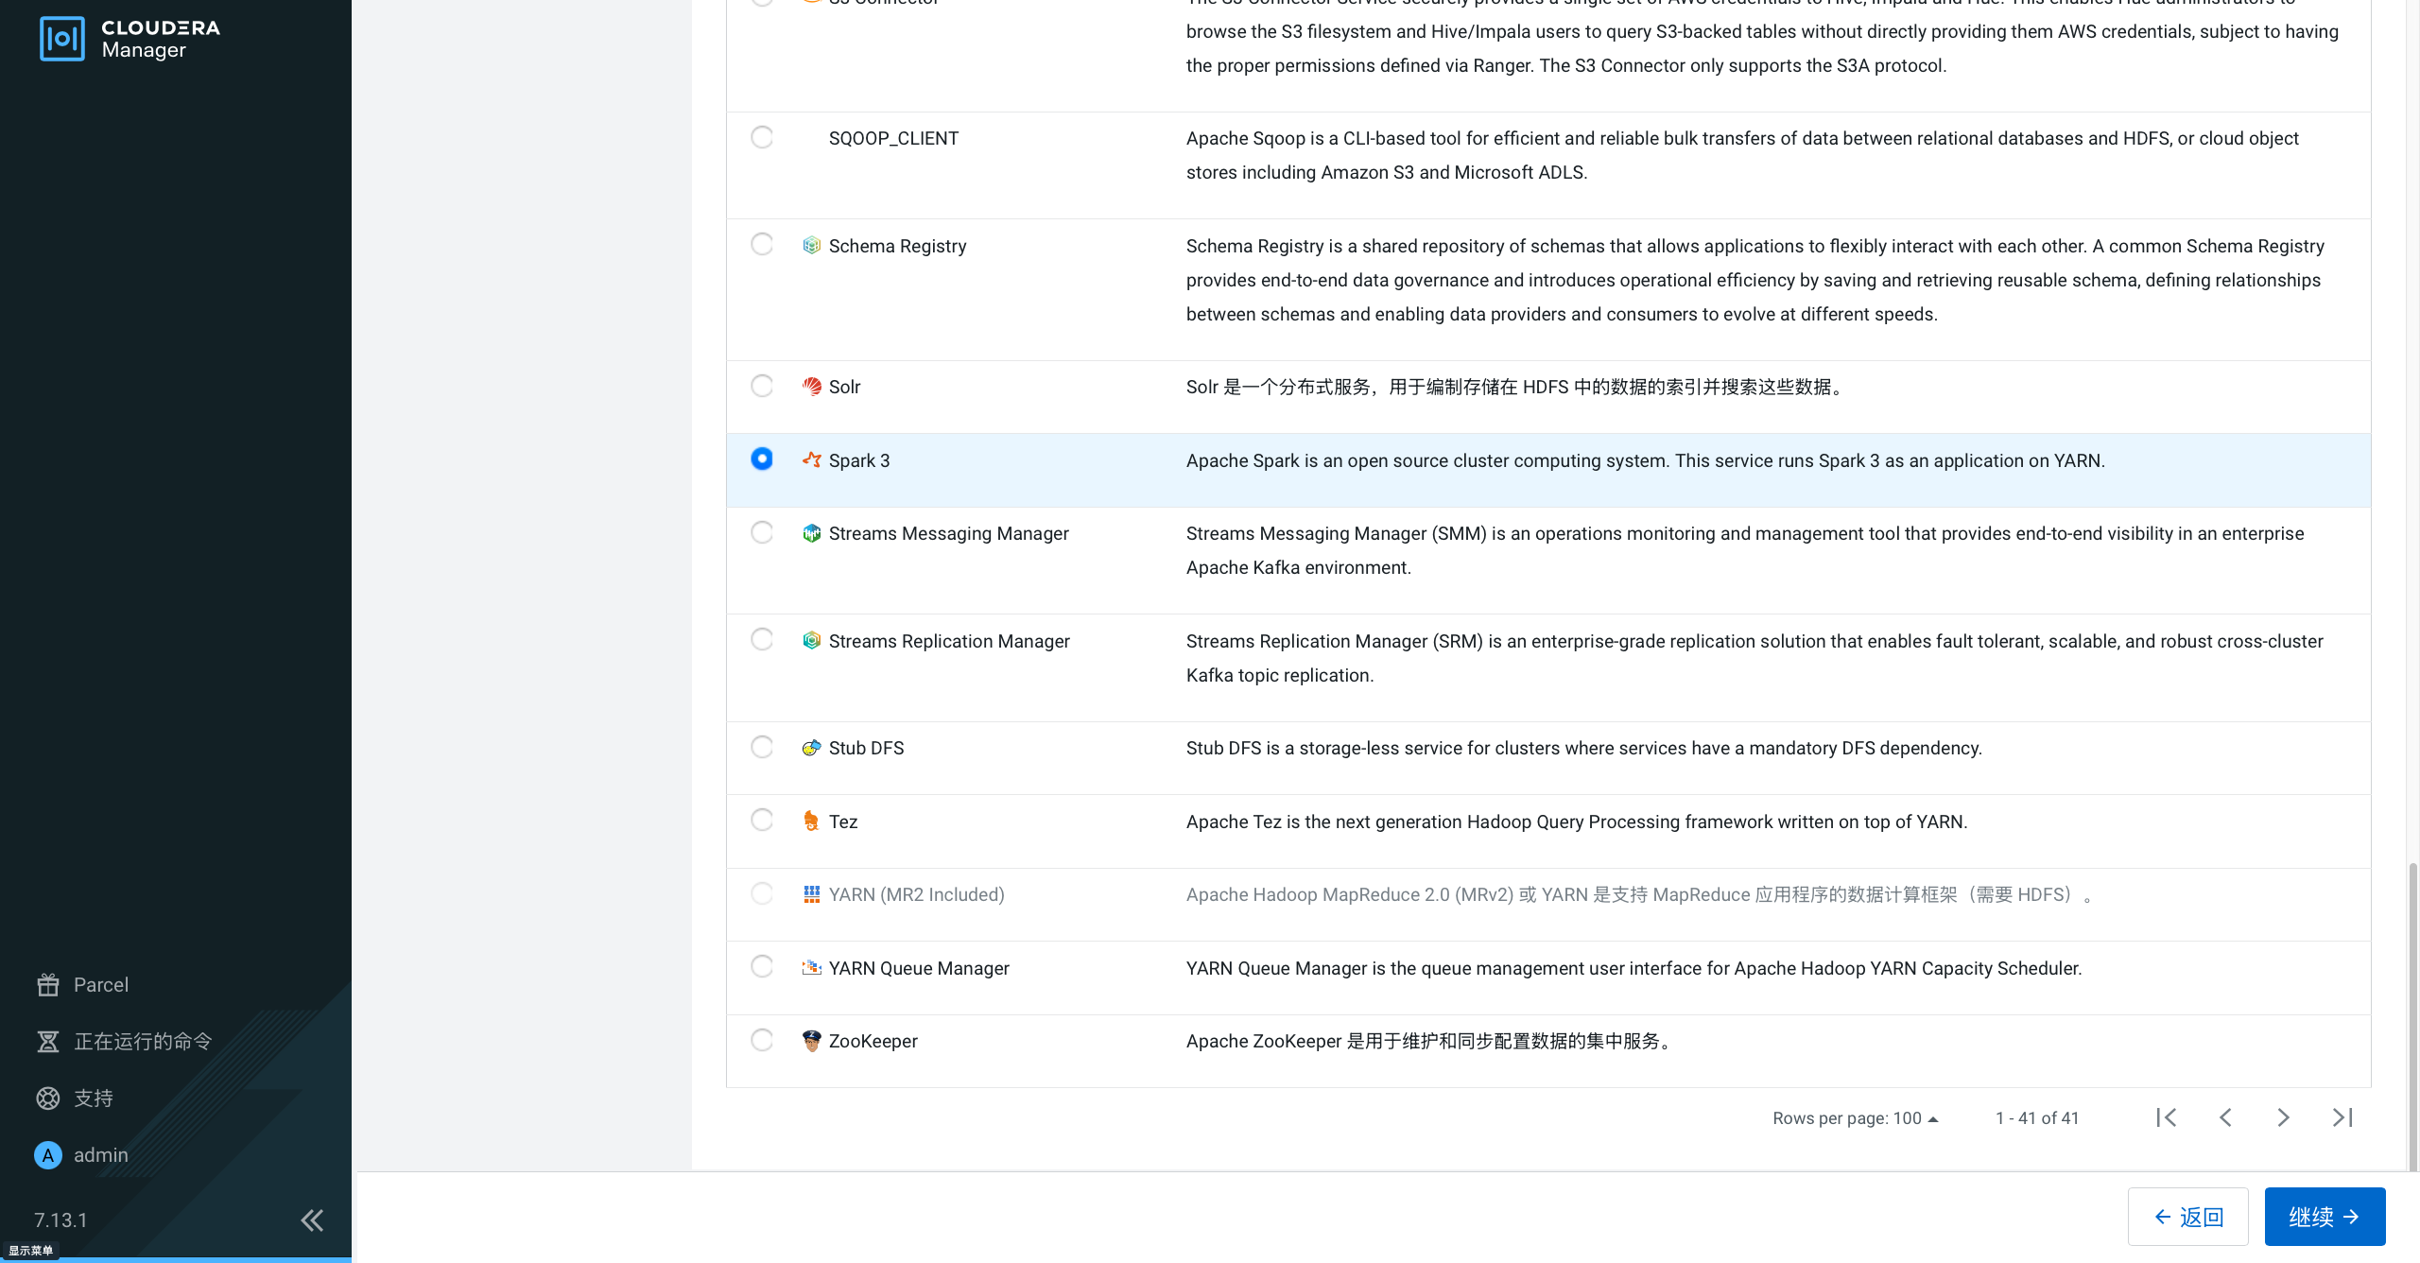2420x1263 pixels.
Task: Click the ZooKeeper mascot icon
Action: (811, 1041)
